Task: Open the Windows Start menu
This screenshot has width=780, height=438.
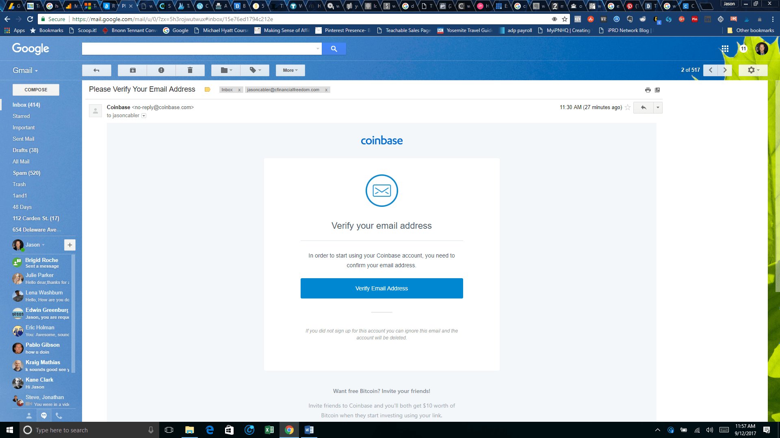Action: [x=10, y=430]
